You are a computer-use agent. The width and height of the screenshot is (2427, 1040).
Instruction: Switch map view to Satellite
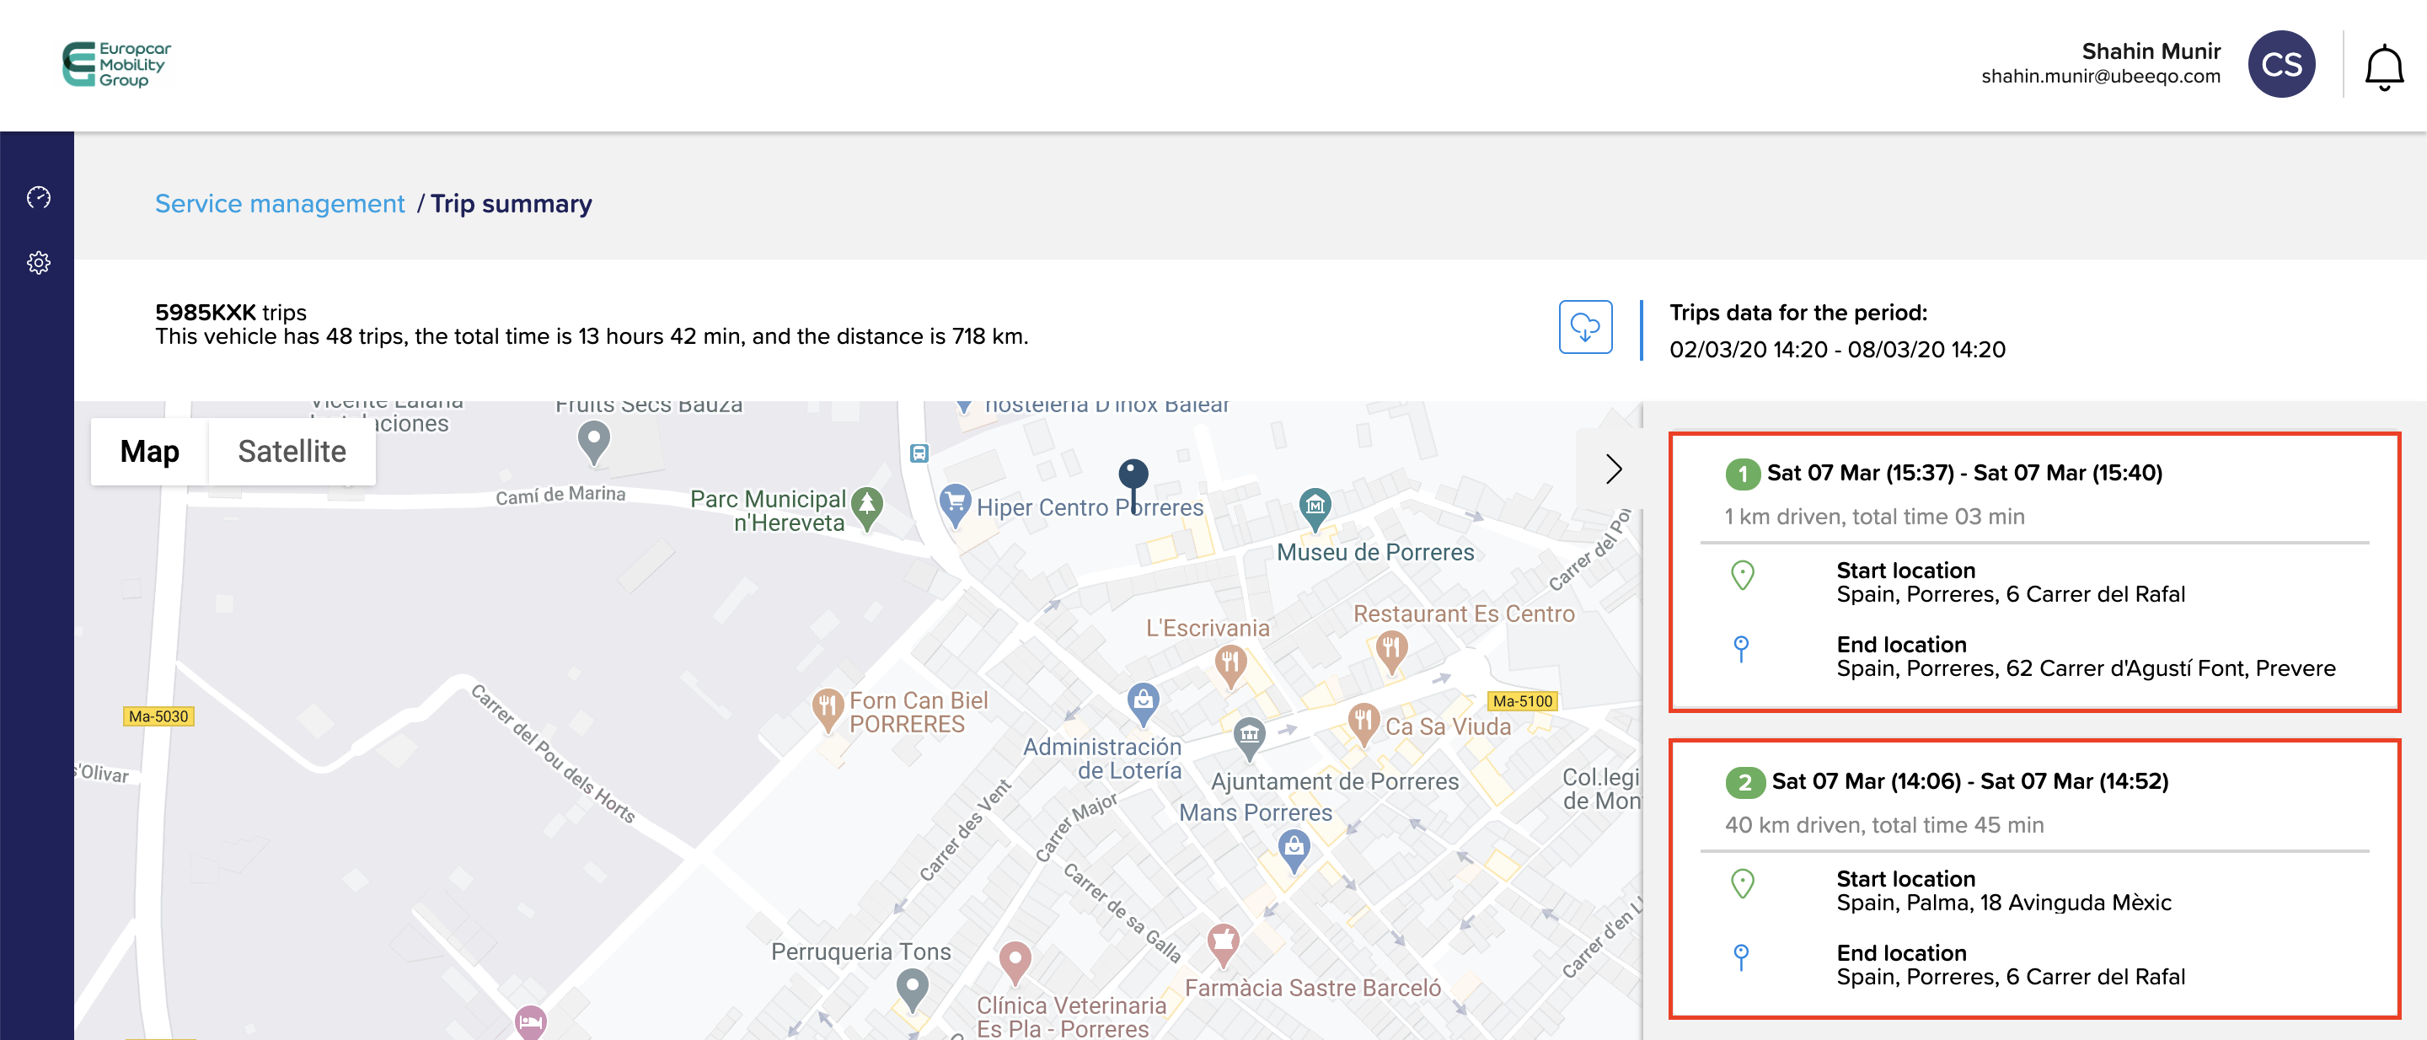coord(291,451)
